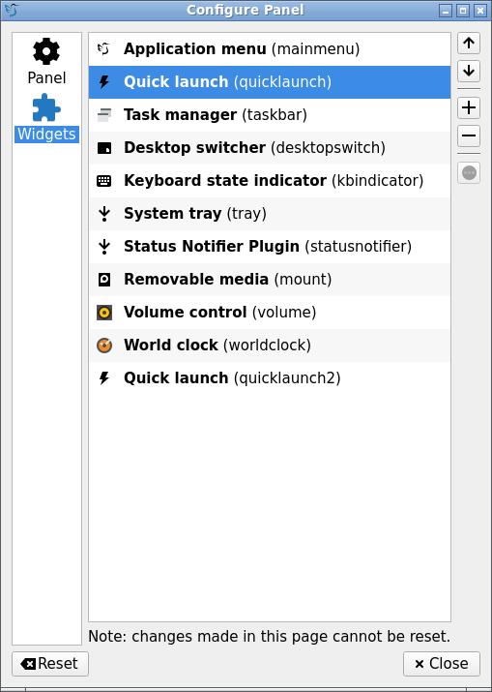The height and width of the screenshot is (692, 492).
Task: Click the Close button at the bottom
Action: pyautogui.click(x=442, y=663)
